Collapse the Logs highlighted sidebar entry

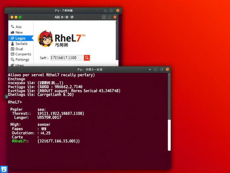[20, 38]
